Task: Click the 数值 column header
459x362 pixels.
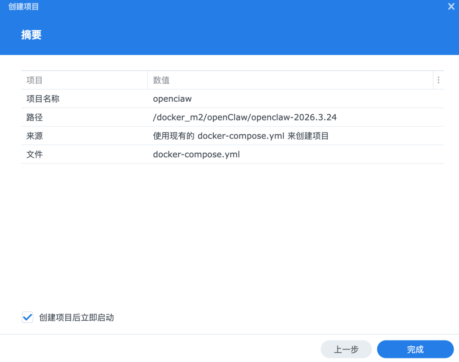Action: point(161,80)
